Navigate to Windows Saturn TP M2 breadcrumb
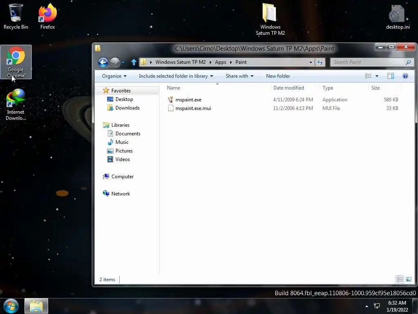The height and width of the screenshot is (314, 418). 180,62
